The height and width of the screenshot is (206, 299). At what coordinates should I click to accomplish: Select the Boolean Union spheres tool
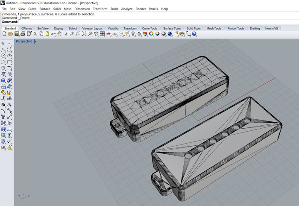pos(9,80)
